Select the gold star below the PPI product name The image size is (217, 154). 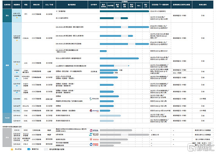click(17, 18)
